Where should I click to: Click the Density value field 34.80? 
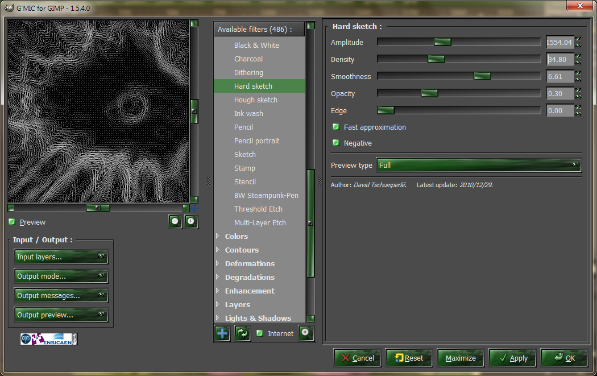tap(559, 59)
